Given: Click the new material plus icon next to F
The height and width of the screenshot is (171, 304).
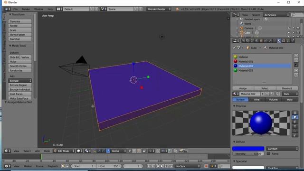Looking at the screenshot, I should [267, 94].
